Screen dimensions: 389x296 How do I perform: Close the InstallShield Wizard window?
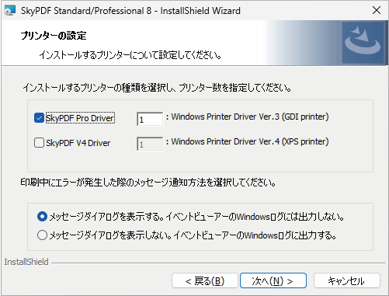377,10
